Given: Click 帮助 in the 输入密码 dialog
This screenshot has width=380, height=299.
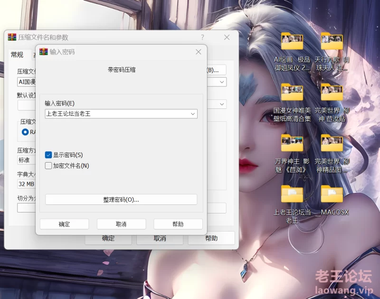Looking at the screenshot, I should (178, 224).
